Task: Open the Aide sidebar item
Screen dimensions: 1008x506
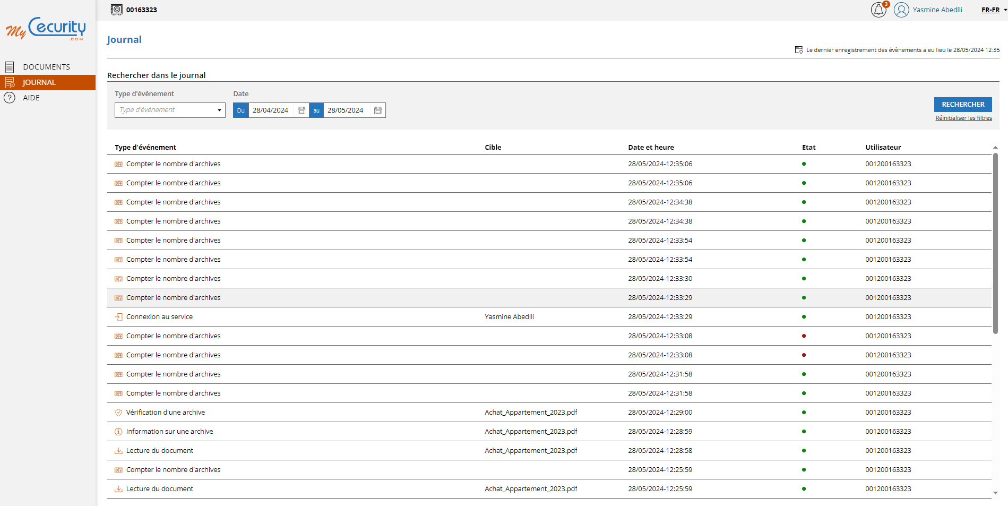Action: pos(31,98)
